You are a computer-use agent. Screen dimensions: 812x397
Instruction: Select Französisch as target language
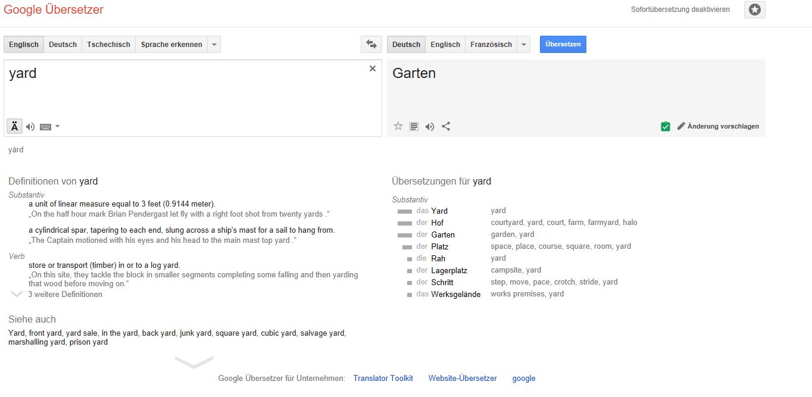pos(491,44)
